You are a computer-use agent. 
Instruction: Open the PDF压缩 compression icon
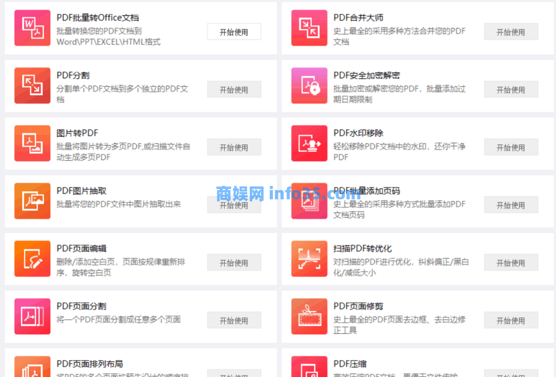click(309, 367)
